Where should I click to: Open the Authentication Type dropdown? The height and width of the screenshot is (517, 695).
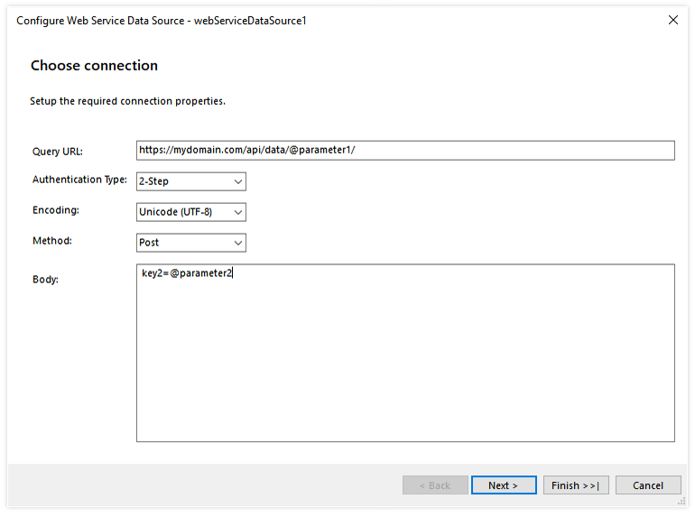point(191,181)
